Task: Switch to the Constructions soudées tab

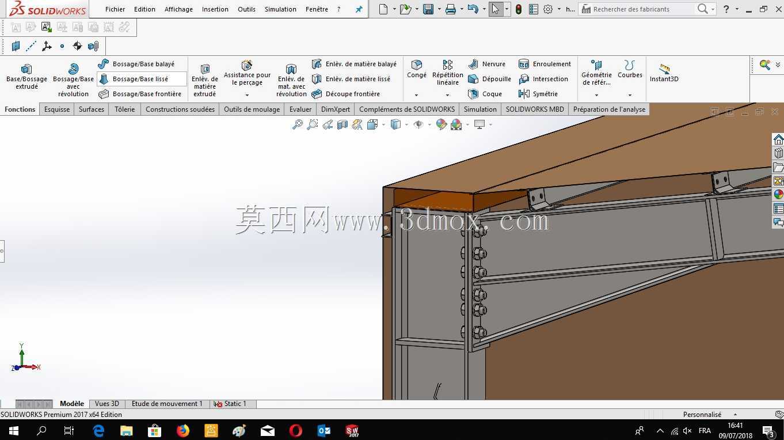Action: 180,109
